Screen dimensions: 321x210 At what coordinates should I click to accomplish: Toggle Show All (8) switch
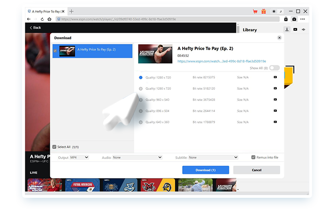click(x=275, y=68)
